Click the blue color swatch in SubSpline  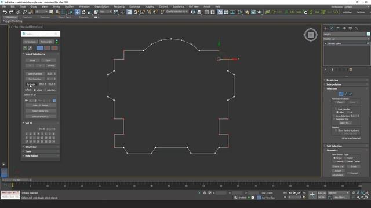point(40,48)
